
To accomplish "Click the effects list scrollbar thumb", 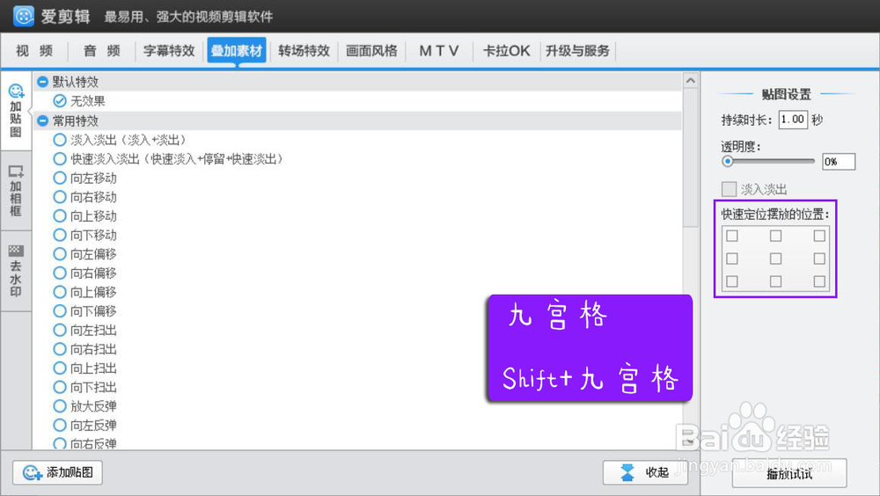I will tap(691, 158).
